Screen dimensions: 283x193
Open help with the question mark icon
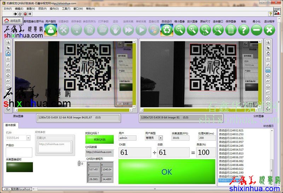[243, 30]
